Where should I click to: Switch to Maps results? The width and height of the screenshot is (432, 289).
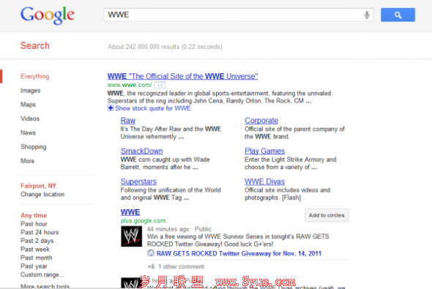coord(28,105)
